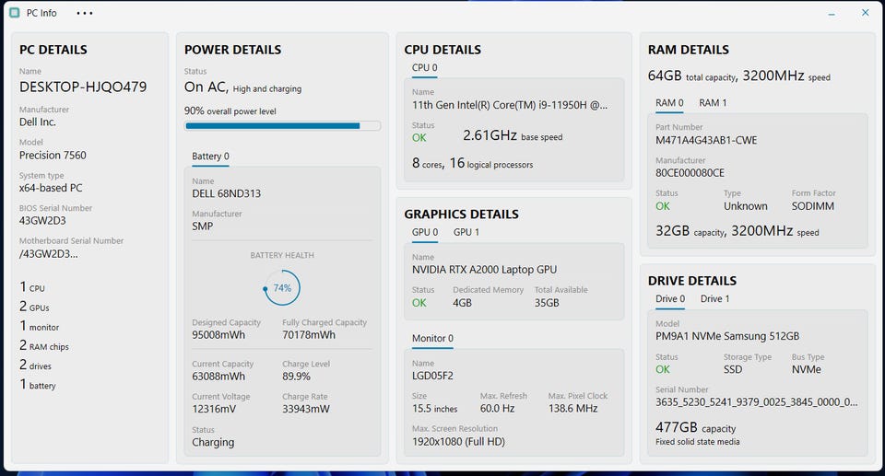Select the Drive 0 tab
Image resolution: width=885 pixels, height=476 pixels.
[x=670, y=298]
